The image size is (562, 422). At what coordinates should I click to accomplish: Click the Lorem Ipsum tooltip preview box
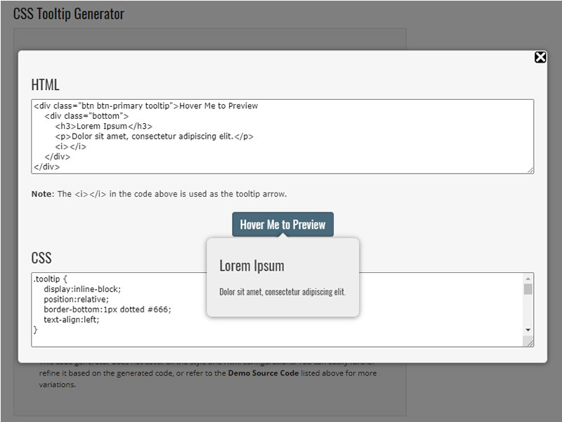point(283,274)
